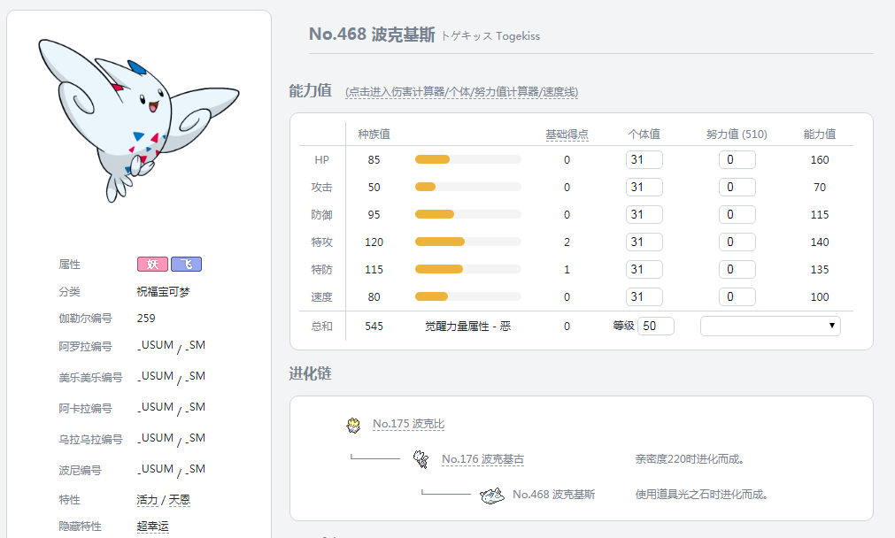Focus the 攻击 individual value field

[644, 187]
